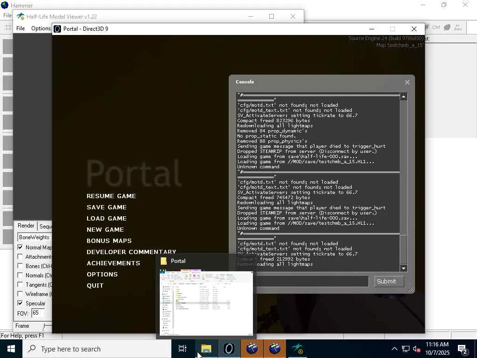Click the Portal folder preview title
The height and width of the screenshot is (358, 477).
tap(178, 261)
